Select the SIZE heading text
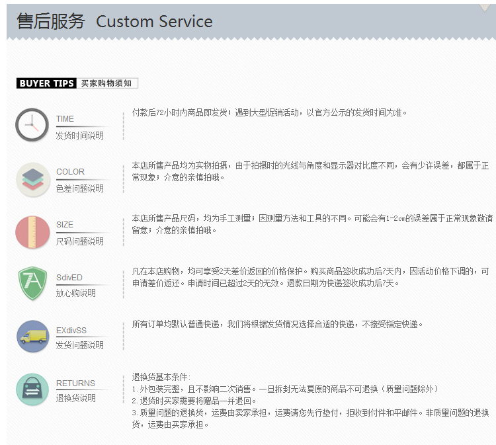Screen dimensions: 496x445 click(x=65, y=225)
